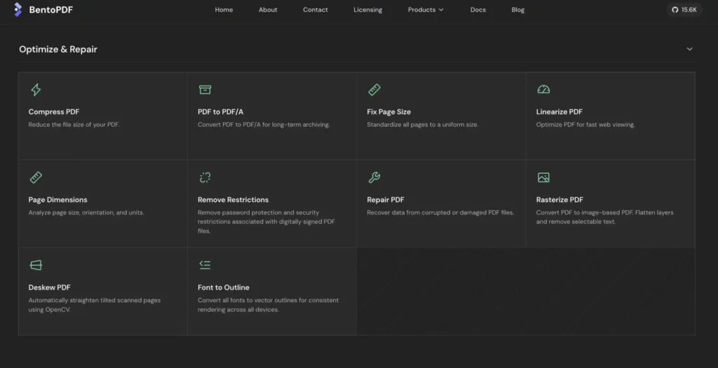The width and height of the screenshot is (718, 368).
Task: Click the Repair PDF wrench icon
Action: [x=374, y=177]
